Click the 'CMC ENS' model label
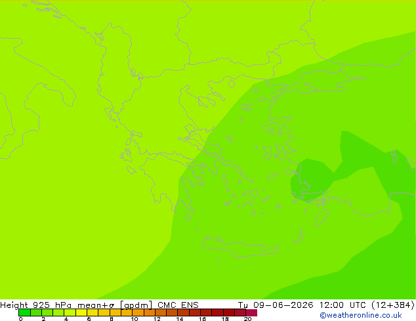416x321 pixels. coord(178,305)
